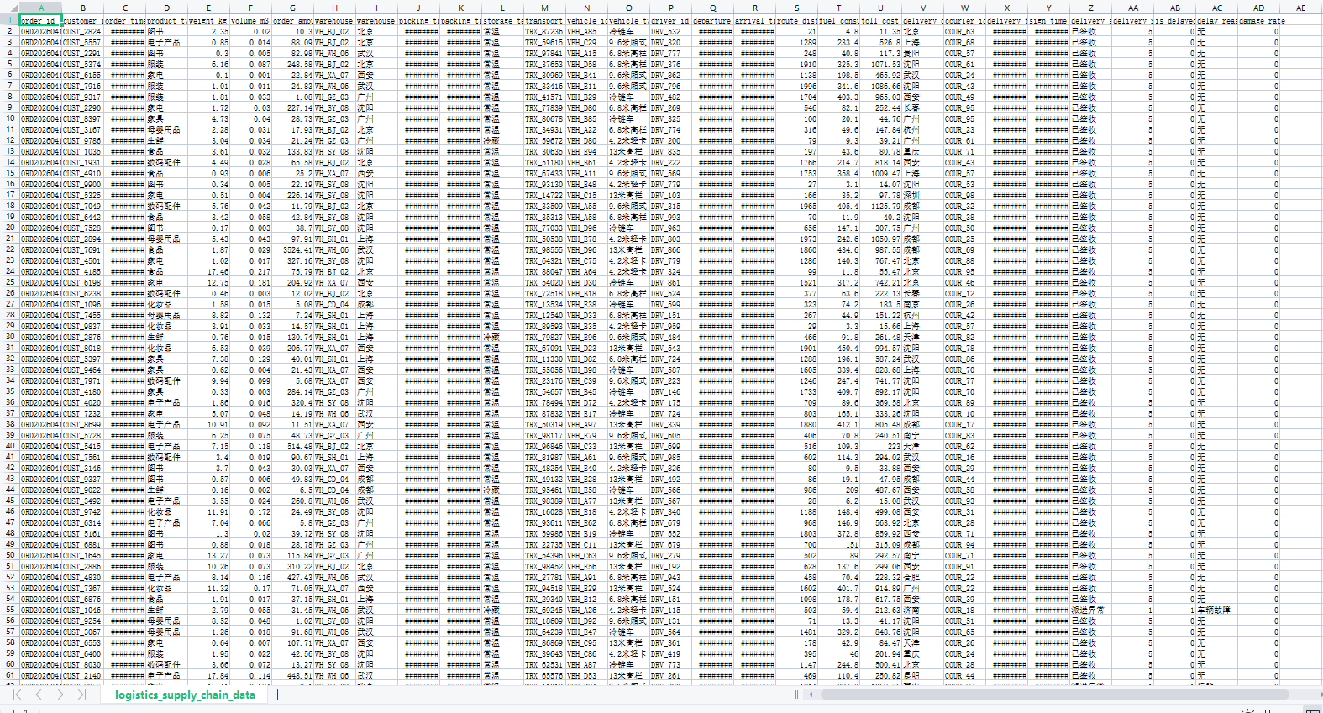The image size is (1323, 713).
Task: Select column A header
Action: (40, 8)
